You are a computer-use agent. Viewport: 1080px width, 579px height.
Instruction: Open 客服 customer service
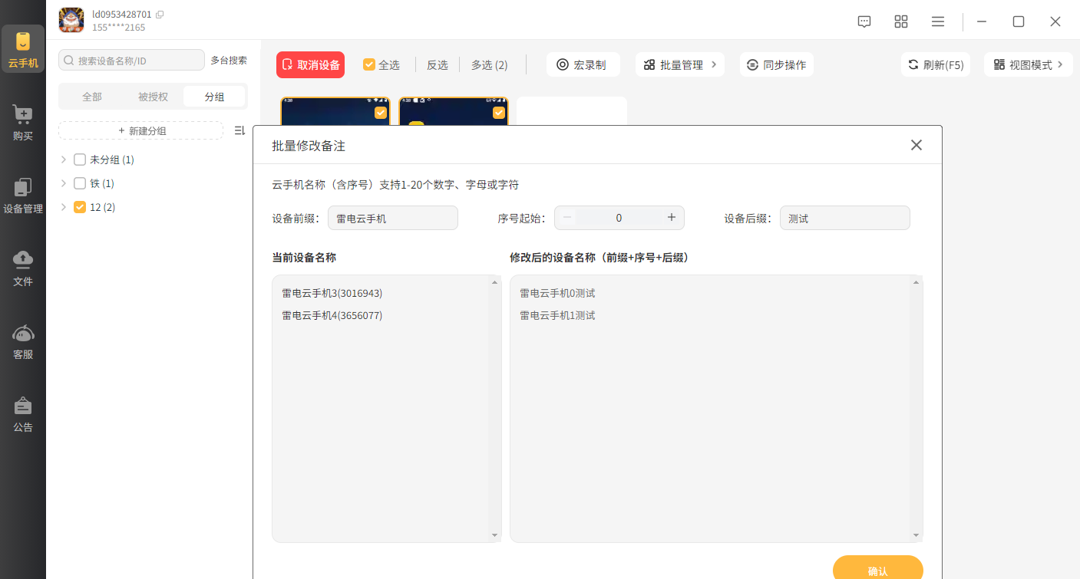[x=23, y=342]
